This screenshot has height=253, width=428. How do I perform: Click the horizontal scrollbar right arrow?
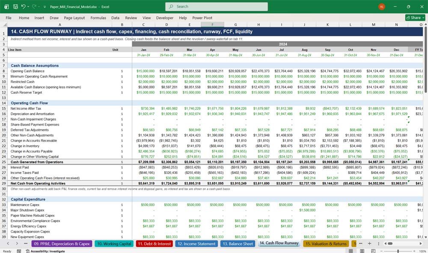coord(421,244)
